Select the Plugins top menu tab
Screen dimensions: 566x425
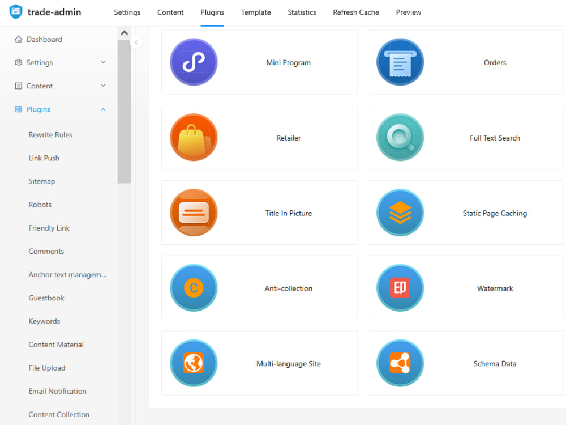[212, 12]
